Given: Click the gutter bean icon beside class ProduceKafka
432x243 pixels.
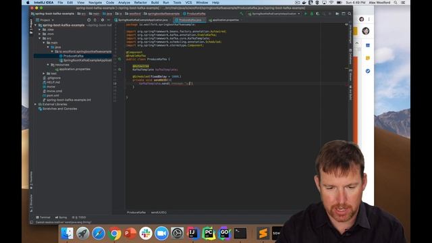Looking at the screenshot, I should tap(119, 59).
